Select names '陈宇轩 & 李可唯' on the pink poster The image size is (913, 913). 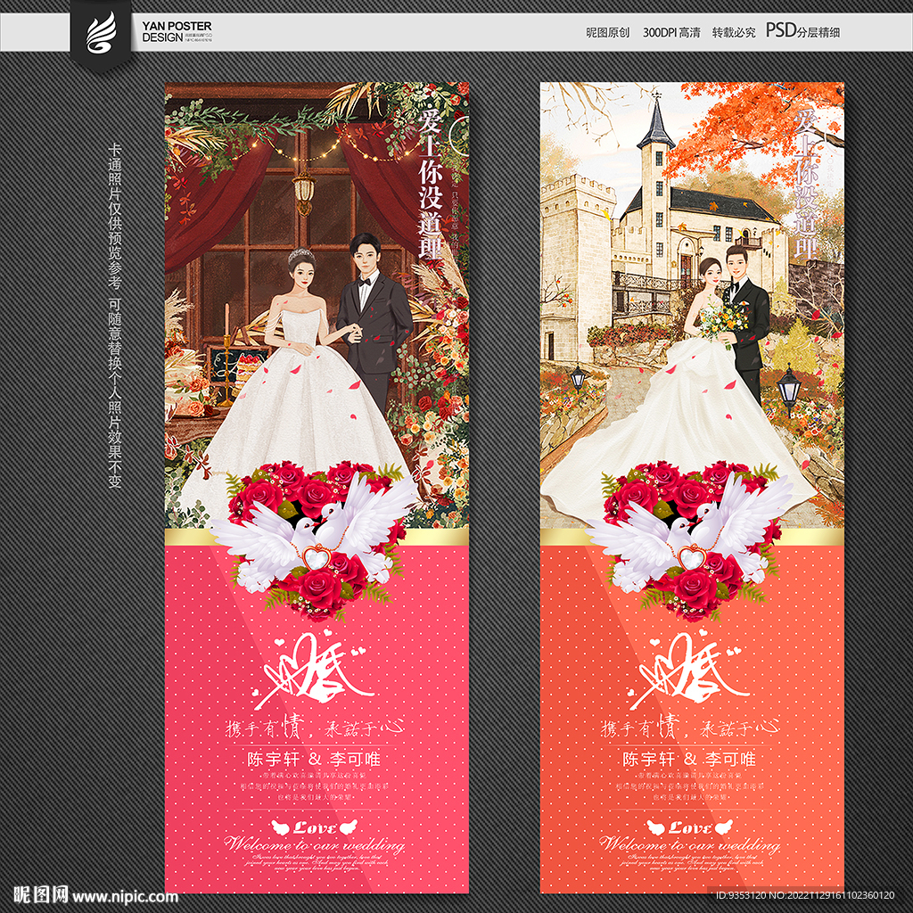pyautogui.click(x=315, y=760)
